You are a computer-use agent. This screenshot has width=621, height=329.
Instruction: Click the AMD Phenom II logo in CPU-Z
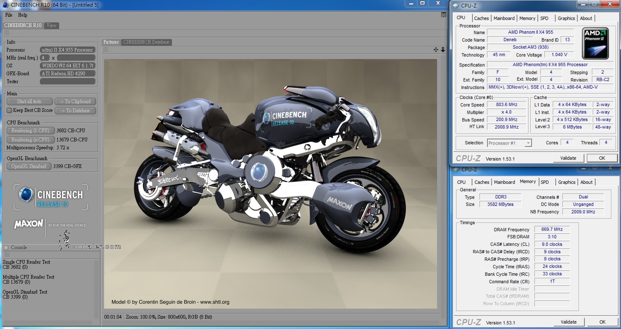click(x=595, y=43)
